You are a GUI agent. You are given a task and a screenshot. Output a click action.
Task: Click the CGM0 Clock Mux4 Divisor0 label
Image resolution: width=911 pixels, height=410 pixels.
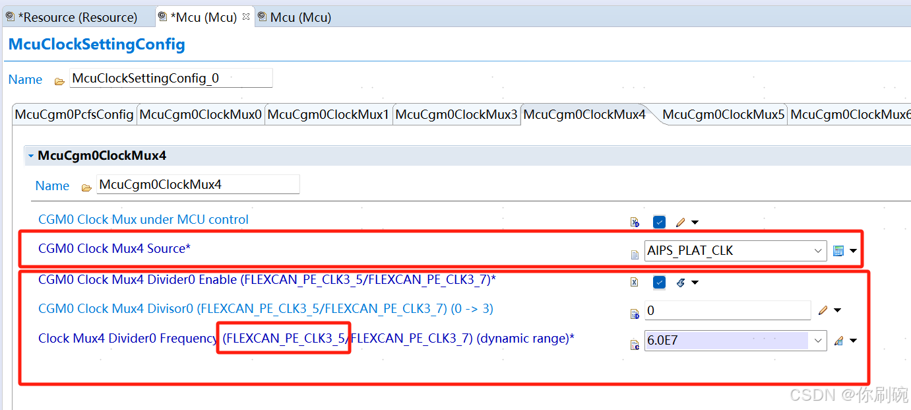click(x=266, y=308)
